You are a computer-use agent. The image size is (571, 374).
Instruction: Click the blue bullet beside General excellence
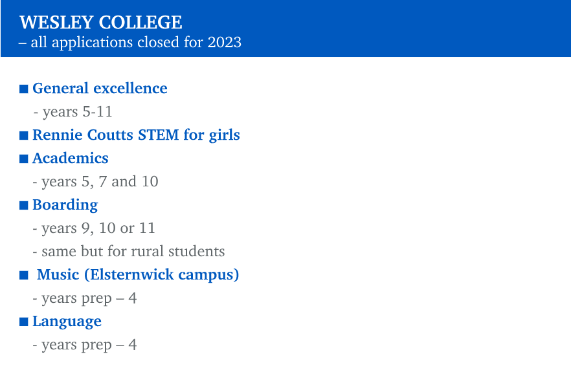point(24,89)
